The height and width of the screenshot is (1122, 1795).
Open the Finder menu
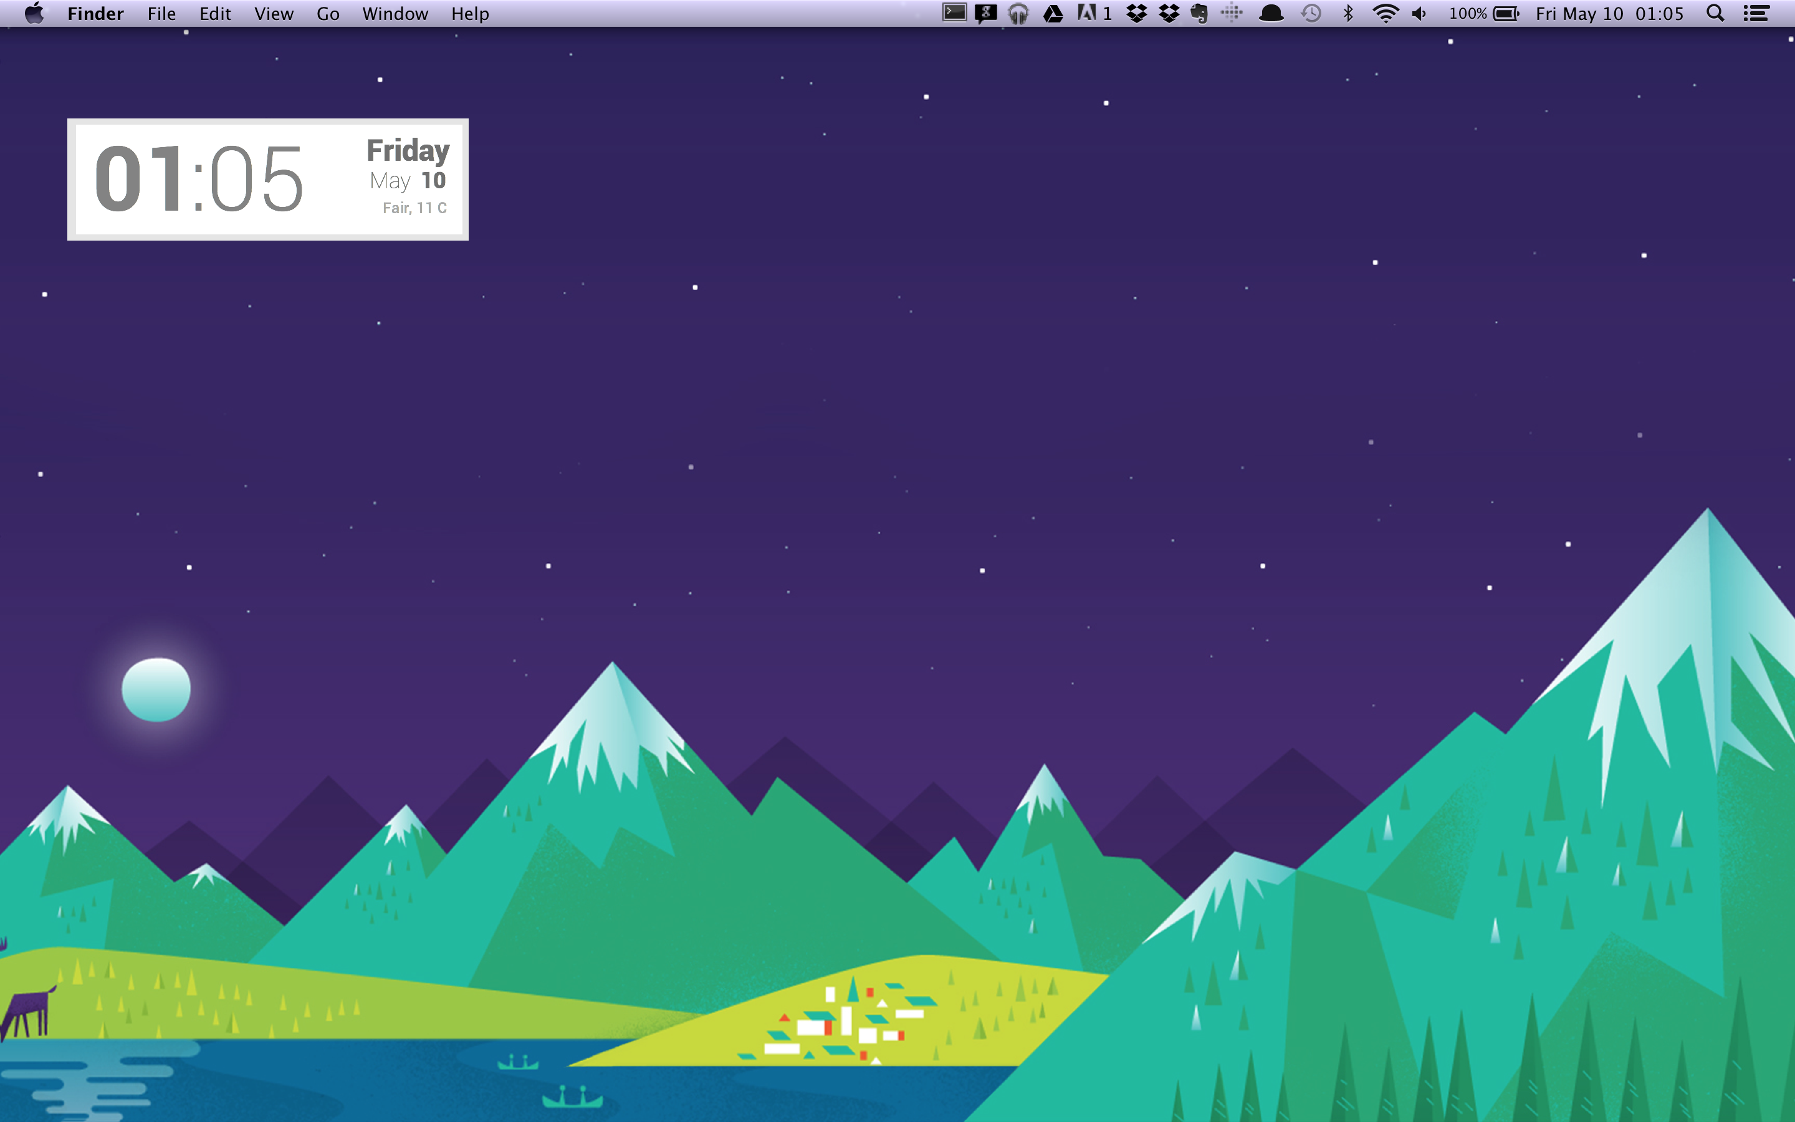tap(95, 13)
